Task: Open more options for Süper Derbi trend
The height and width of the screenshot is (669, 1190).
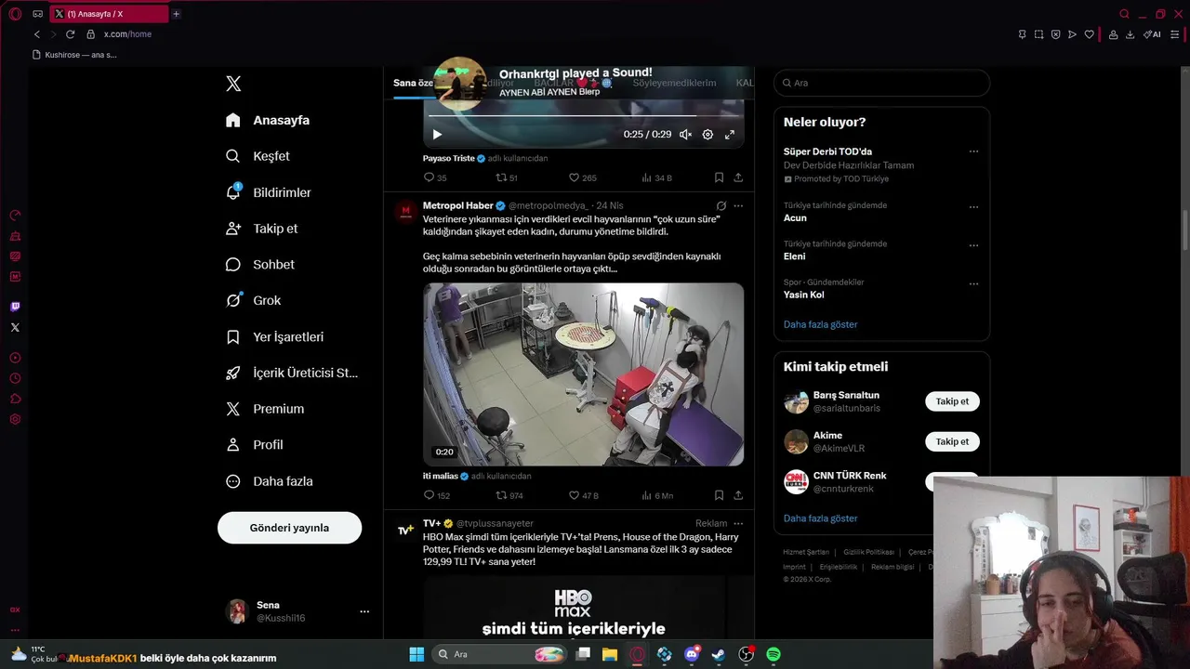Action: (973, 151)
